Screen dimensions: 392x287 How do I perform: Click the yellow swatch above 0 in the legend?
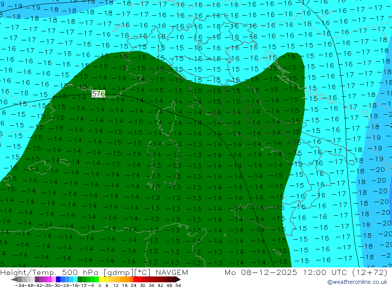101,279
